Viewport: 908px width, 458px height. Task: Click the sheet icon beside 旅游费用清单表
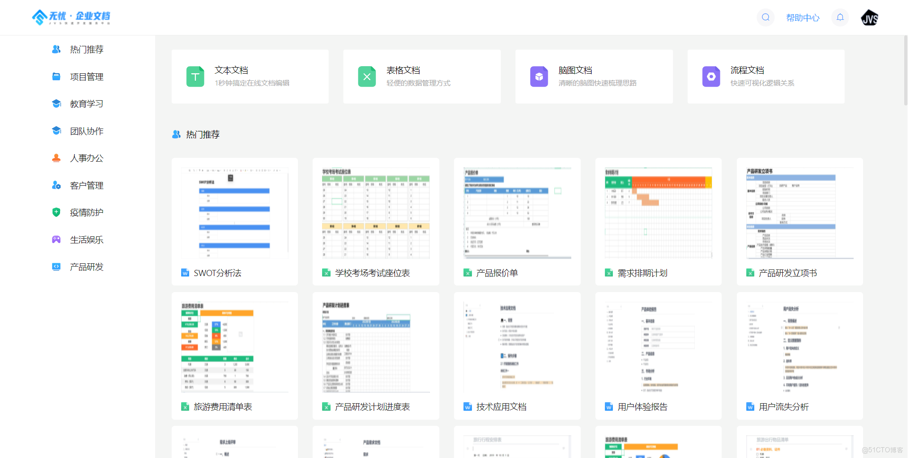click(185, 406)
